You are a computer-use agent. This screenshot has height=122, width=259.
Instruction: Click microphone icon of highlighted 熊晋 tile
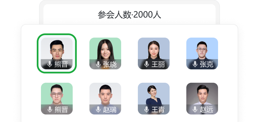[x=50, y=64]
